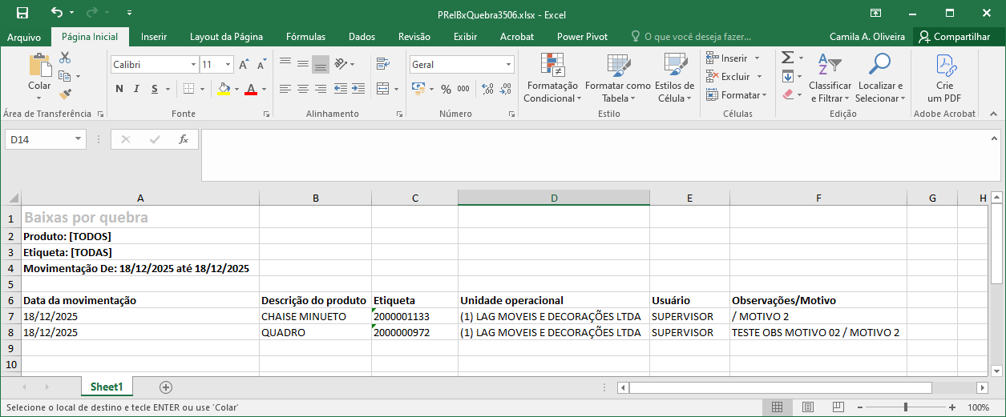The width and height of the screenshot is (1006, 417).
Task: Click the percent style icon
Action: point(446,89)
